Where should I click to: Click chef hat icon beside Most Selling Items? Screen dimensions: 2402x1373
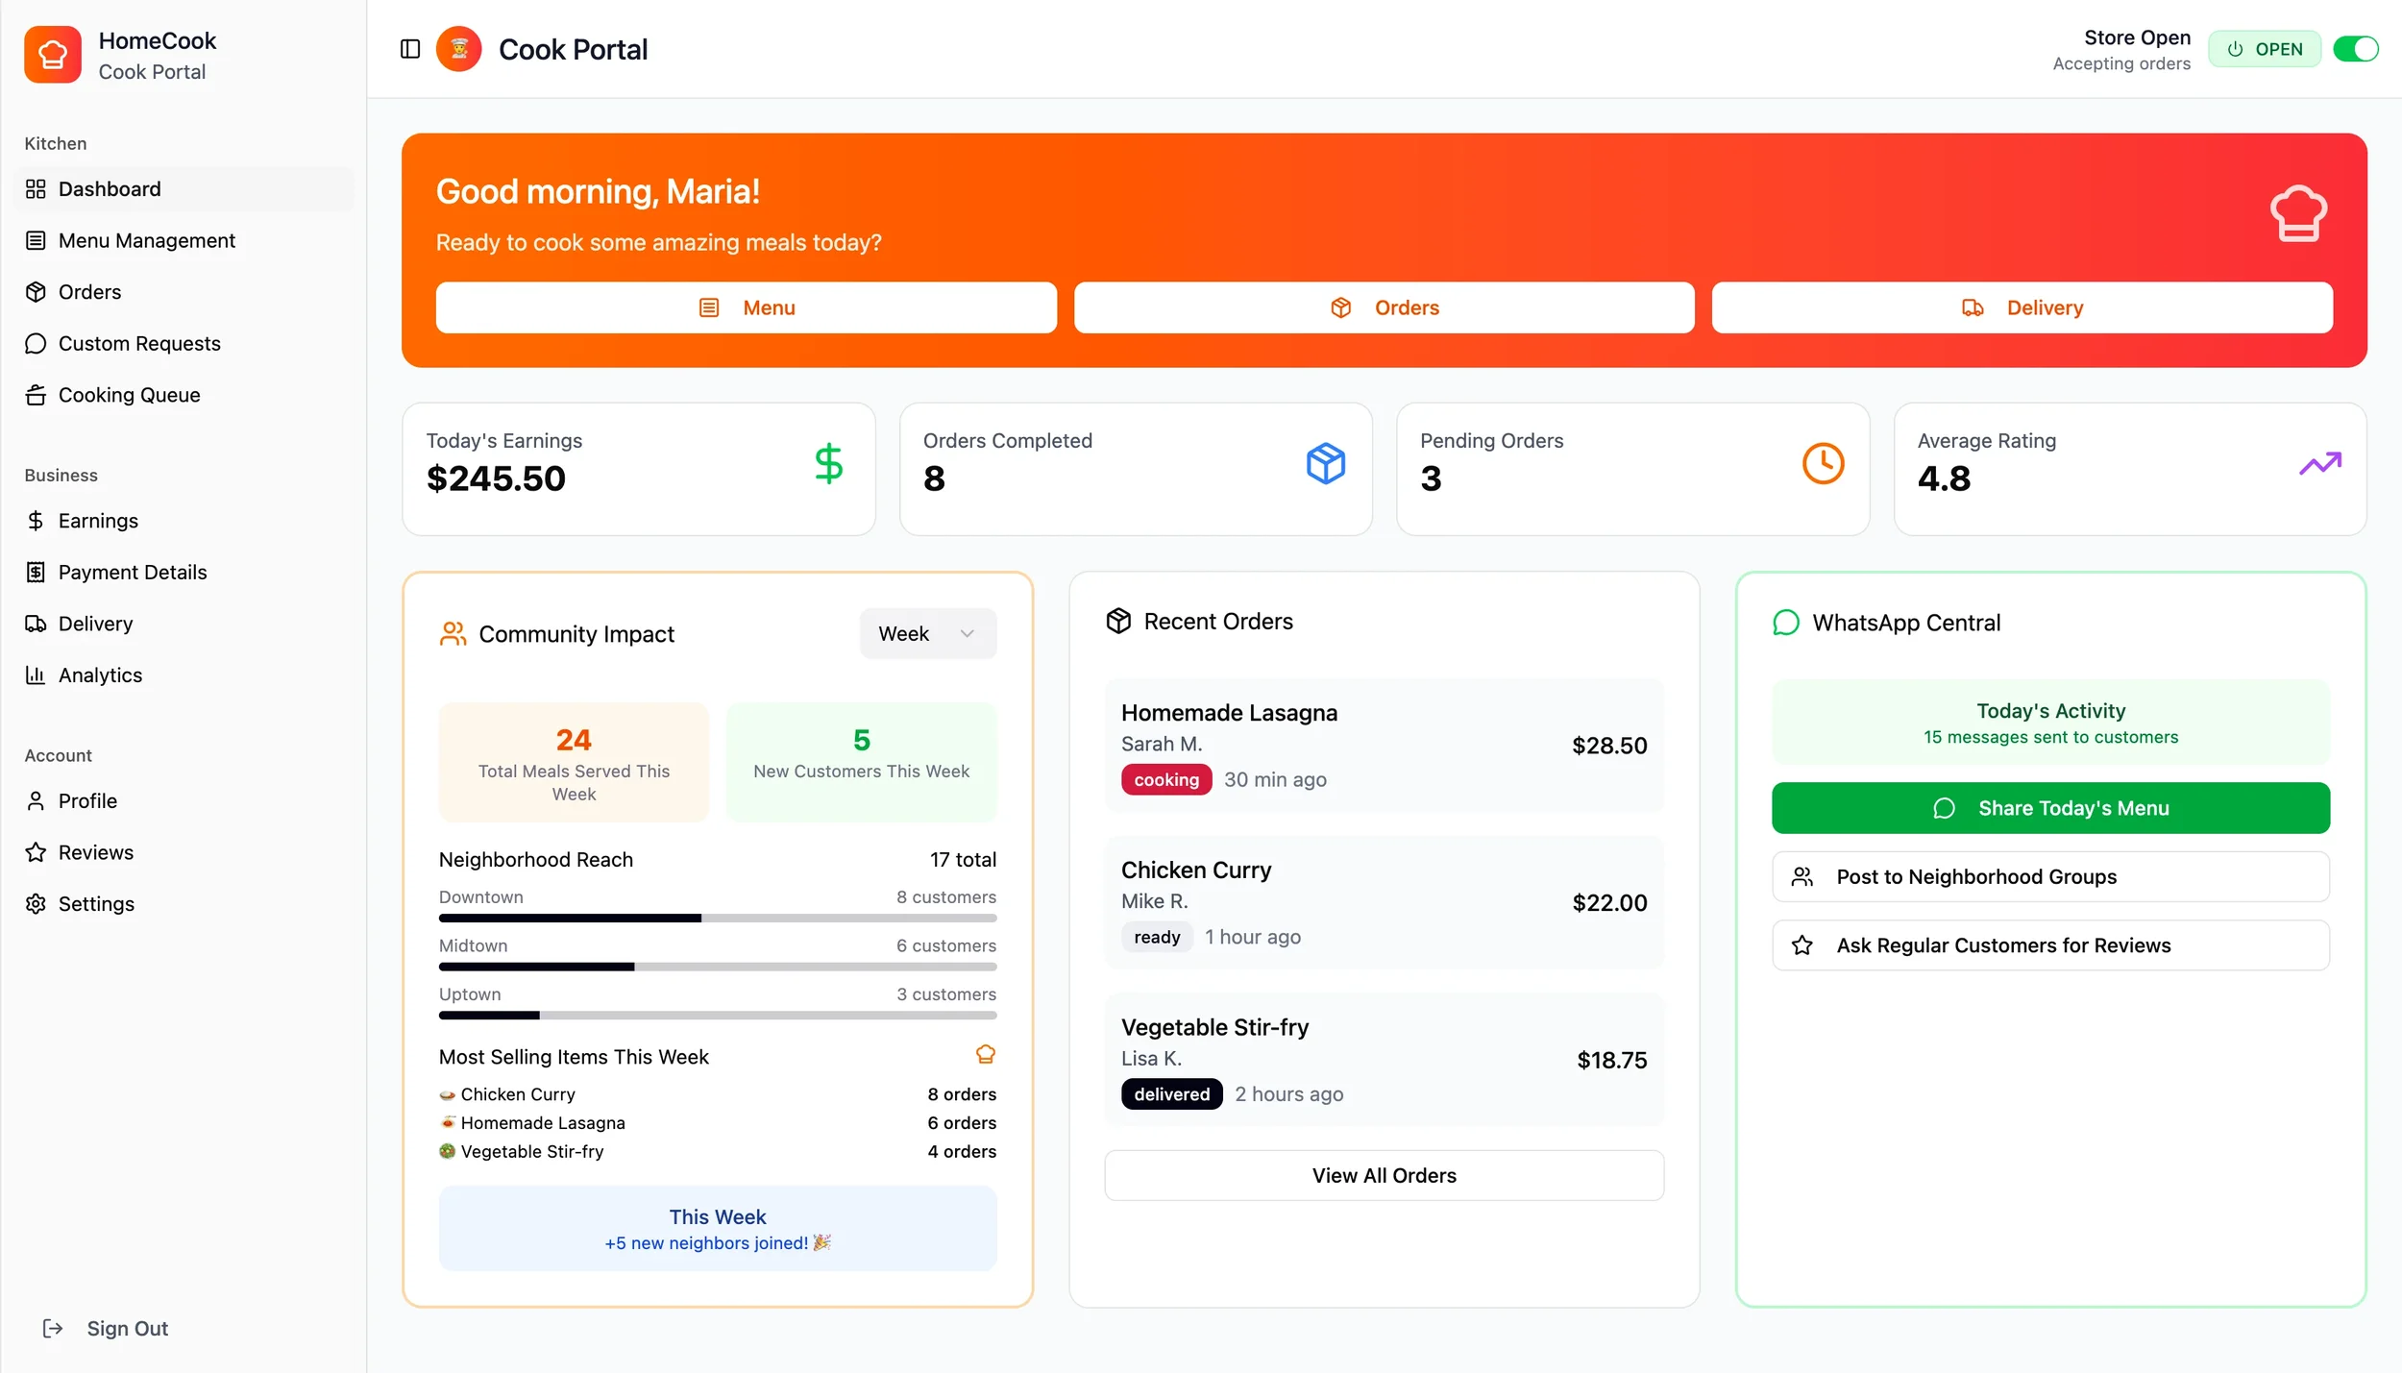click(x=985, y=1055)
